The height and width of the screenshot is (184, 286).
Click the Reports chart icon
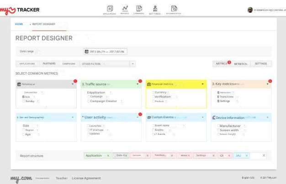point(125,9)
